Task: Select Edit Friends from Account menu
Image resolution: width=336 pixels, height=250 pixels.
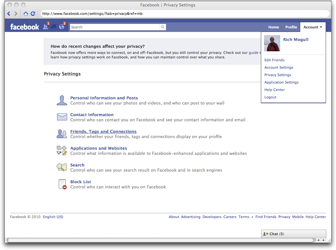Action: click(x=274, y=60)
